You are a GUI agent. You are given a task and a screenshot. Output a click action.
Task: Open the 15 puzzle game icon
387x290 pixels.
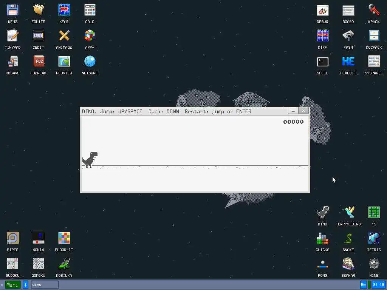point(374,213)
